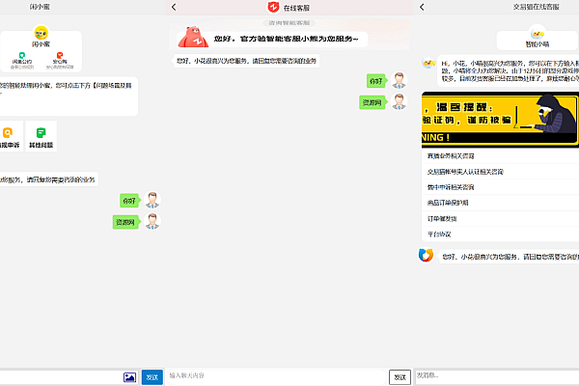Click the avatar next to left 资源网 message
579x386 pixels.
click(152, 221)
